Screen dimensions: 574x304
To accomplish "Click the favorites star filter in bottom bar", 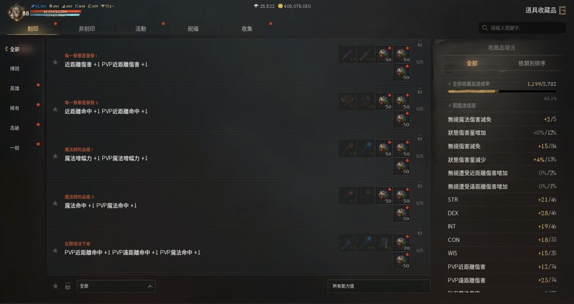I will click(55, 286).
